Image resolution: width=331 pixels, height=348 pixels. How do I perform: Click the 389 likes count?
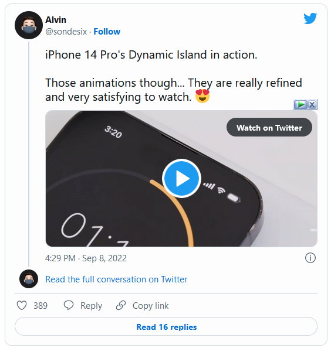(40, 306)
